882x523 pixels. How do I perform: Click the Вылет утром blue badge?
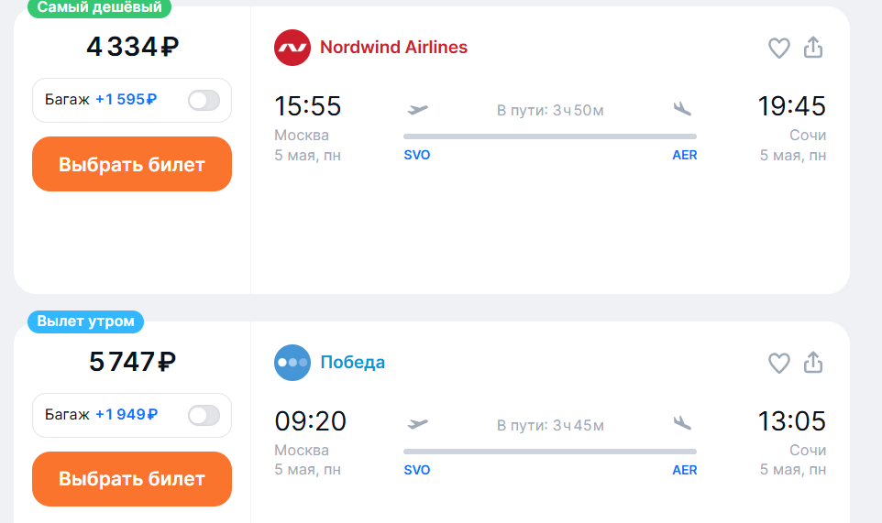tap(85, 321)
